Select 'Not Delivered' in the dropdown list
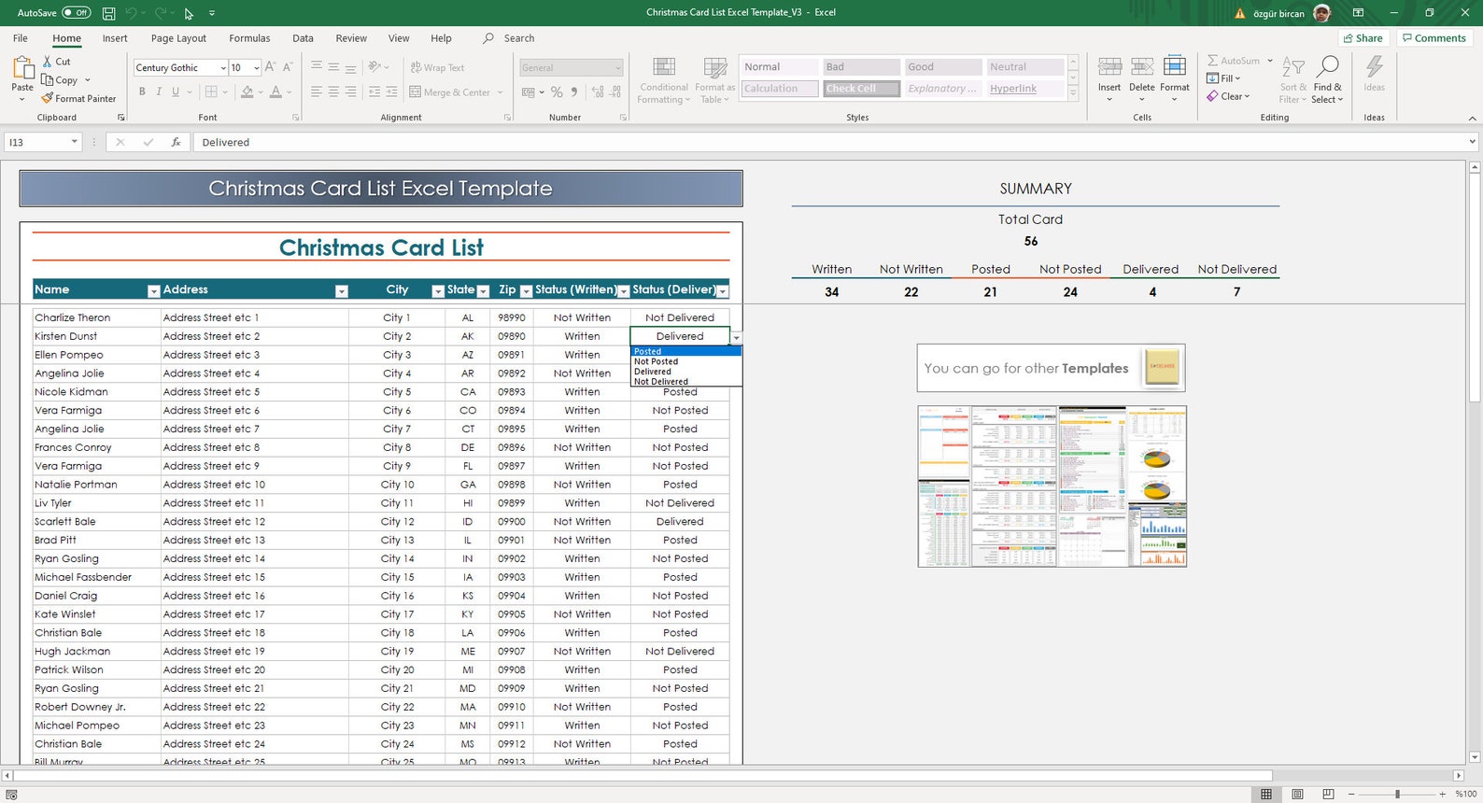This screenshot has width=1483, height=803. 685,381
